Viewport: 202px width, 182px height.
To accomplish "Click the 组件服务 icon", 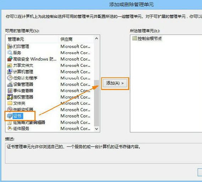I will (10, 128).
